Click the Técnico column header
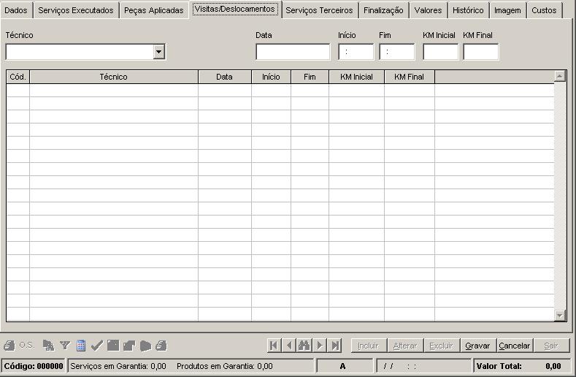 pos(114,77)
